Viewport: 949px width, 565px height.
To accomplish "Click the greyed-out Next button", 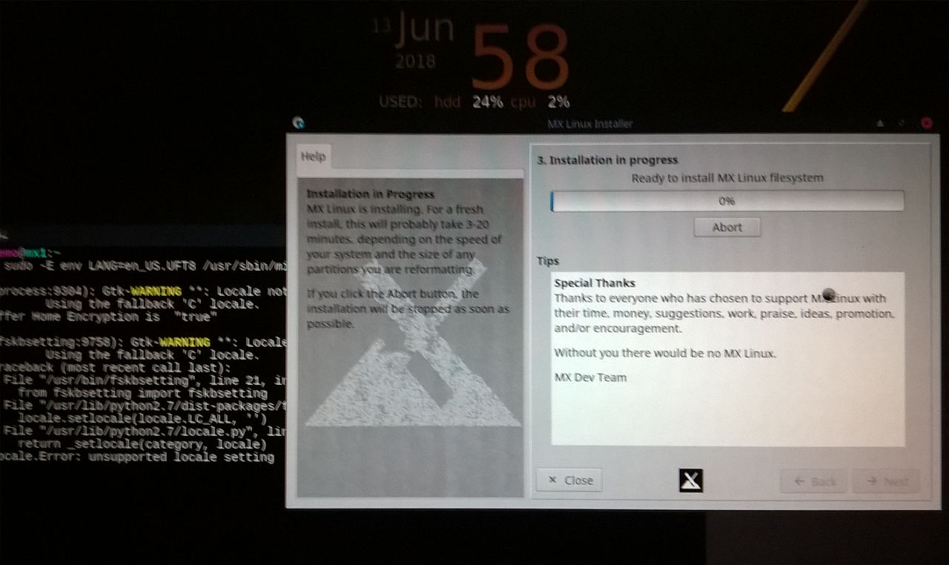I will (x=887, y=481).
